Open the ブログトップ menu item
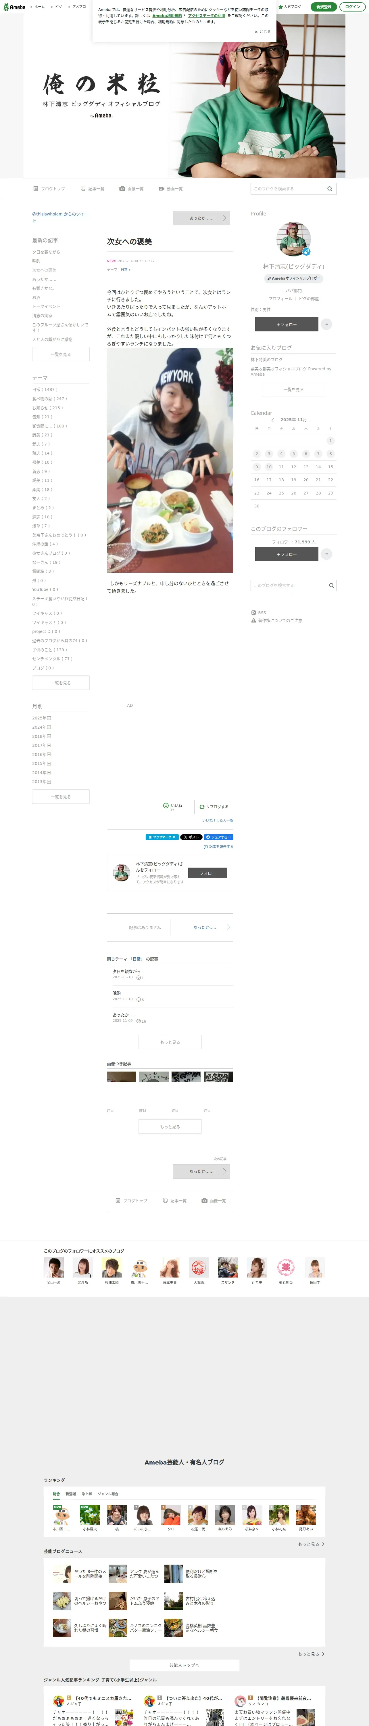The width and height of the screenshot is (369, 1726). point(49,189)
